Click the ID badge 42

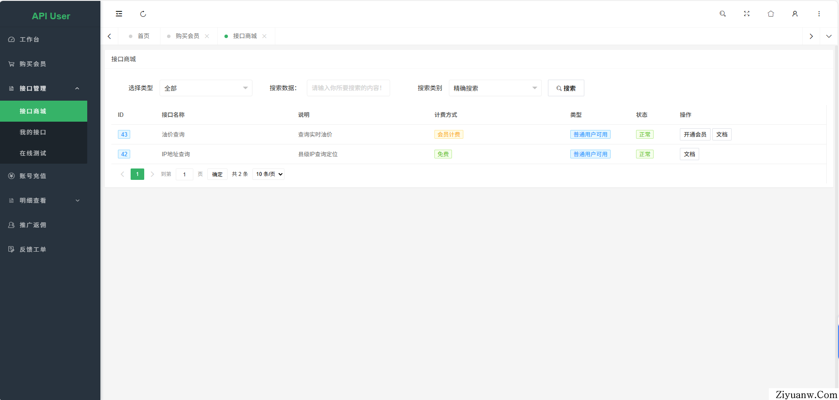[x=124, y=154]
